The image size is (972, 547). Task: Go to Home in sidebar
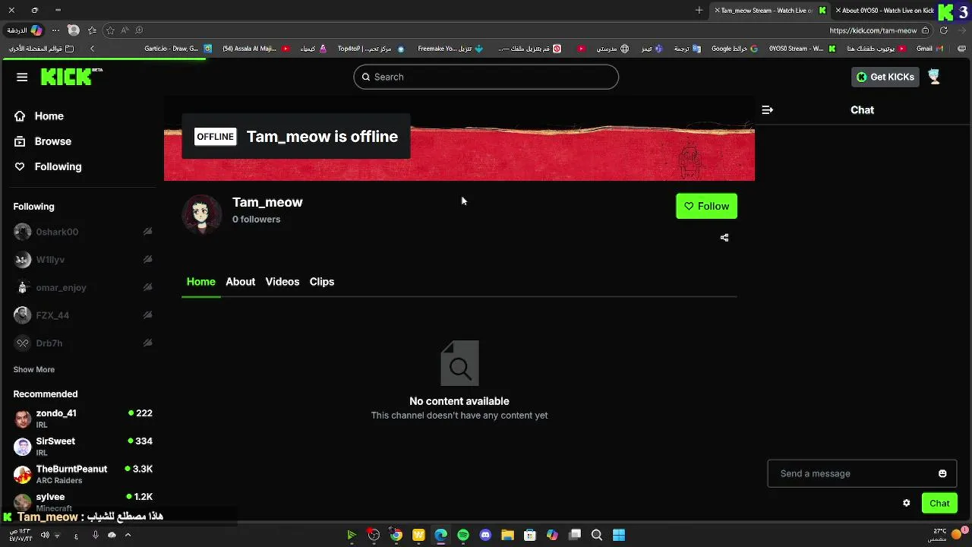click(x=49, y=116)
